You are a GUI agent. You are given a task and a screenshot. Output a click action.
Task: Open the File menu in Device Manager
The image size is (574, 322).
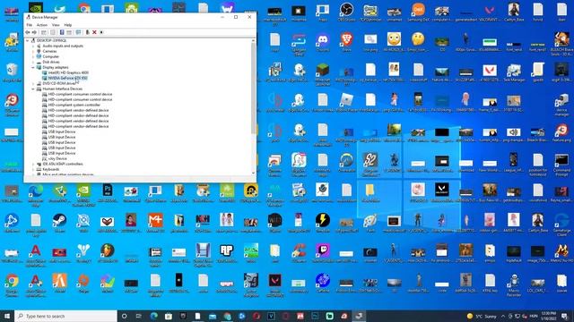pos(30,25)
